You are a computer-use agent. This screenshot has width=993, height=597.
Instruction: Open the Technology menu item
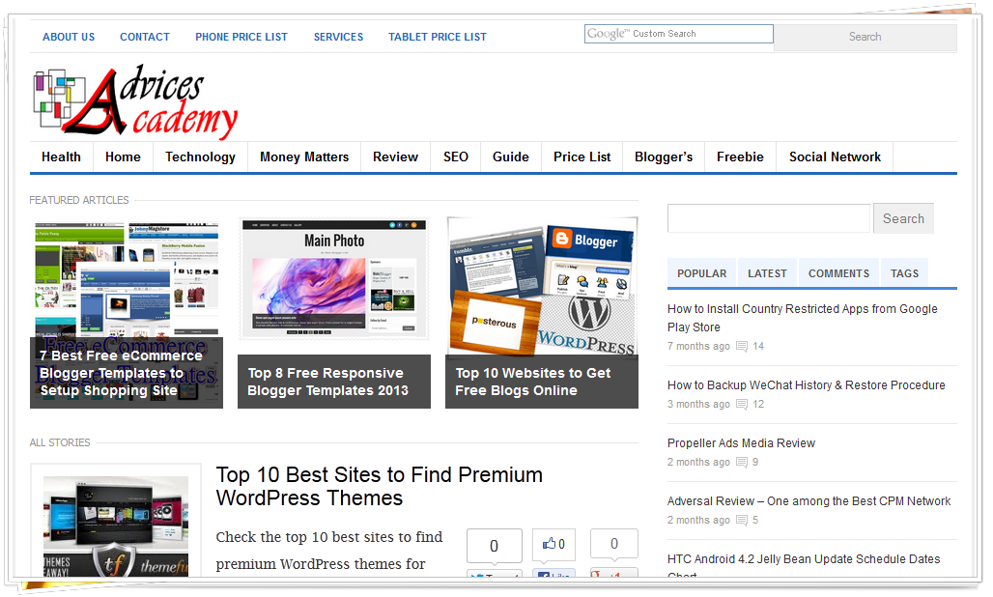coord(200,156)
